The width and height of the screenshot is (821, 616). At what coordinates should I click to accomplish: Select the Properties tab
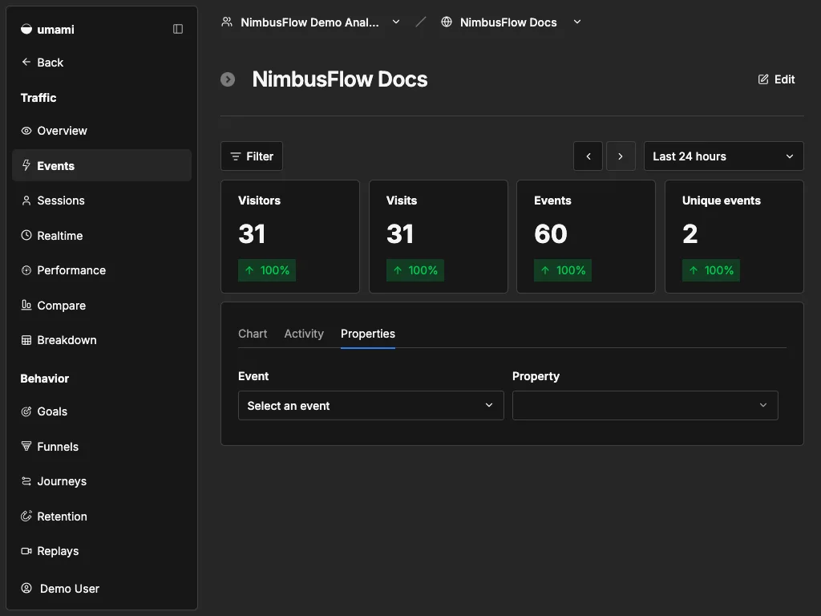pos(367,334)
